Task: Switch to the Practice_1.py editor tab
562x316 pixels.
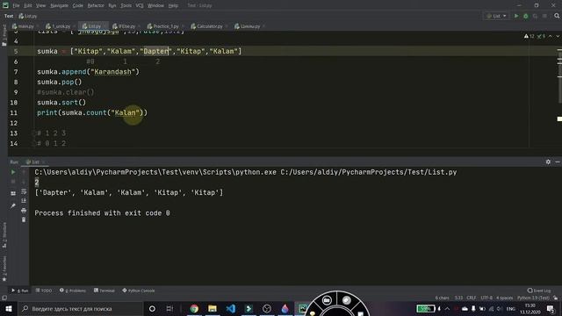Action: [x=163, y=26]
